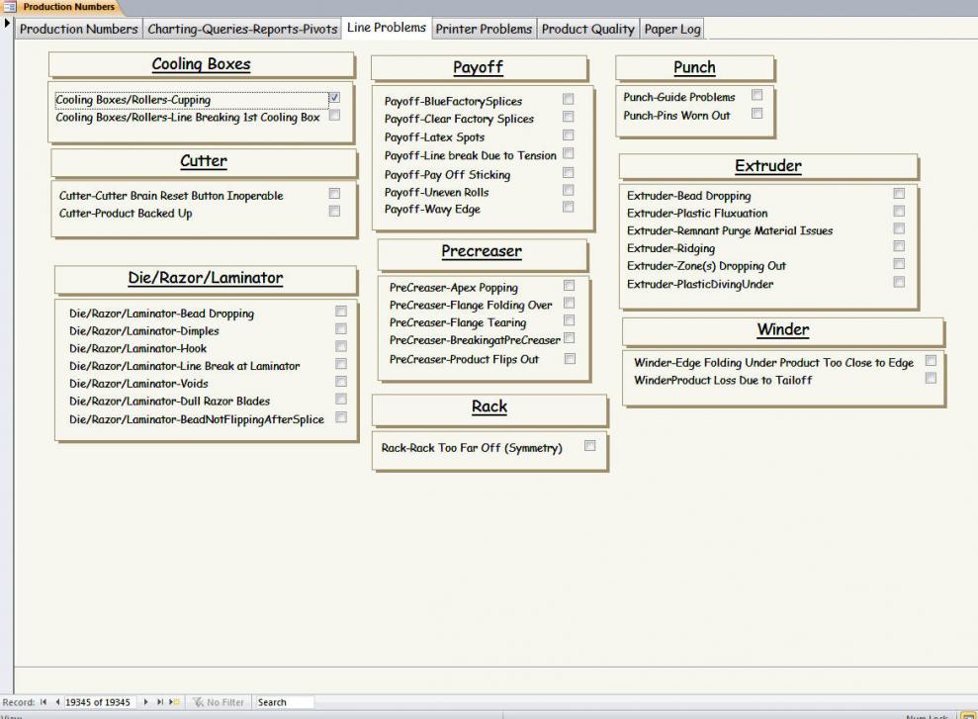Click the Cutter section heading

tap(204, 161)
